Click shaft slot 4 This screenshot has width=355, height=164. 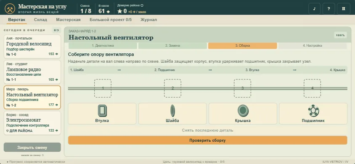313,88
